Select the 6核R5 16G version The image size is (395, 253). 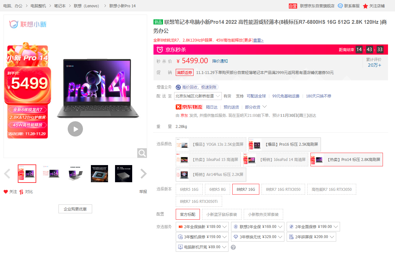click(x=189, y=189)
